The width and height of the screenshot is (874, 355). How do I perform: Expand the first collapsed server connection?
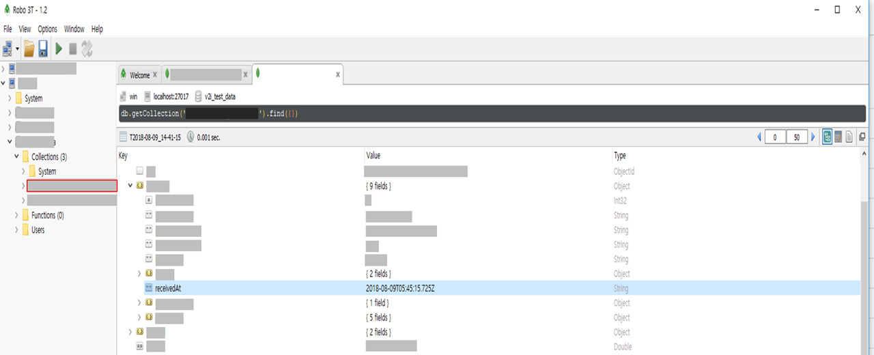(3, 68)
